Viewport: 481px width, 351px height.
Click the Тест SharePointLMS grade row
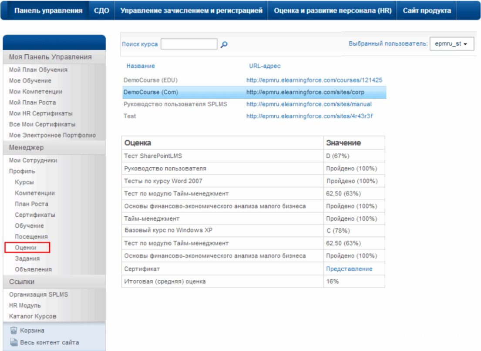(x=253, y=156)
